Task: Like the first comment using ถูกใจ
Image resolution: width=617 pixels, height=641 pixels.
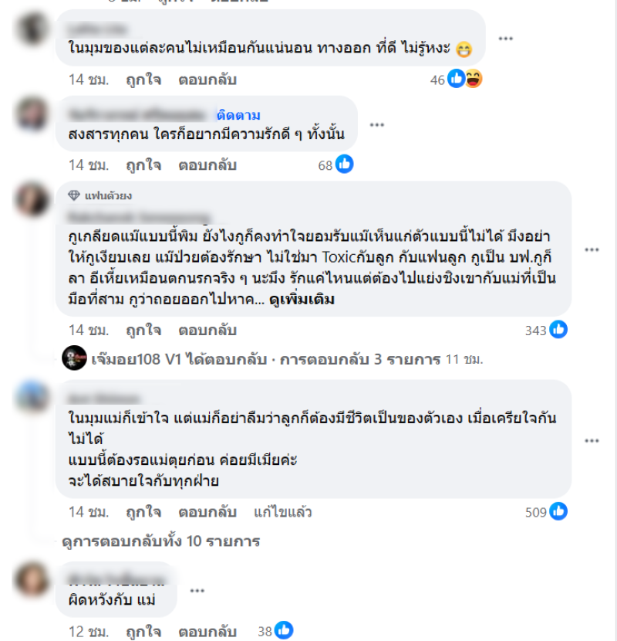Action: [x=143, y=80]
